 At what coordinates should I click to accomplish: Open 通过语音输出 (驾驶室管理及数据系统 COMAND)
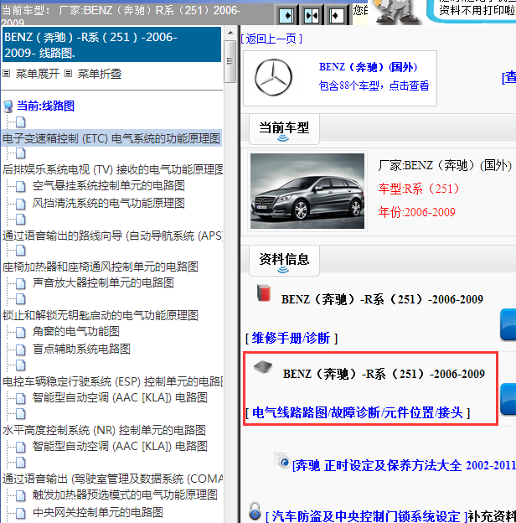click(113, 479)
